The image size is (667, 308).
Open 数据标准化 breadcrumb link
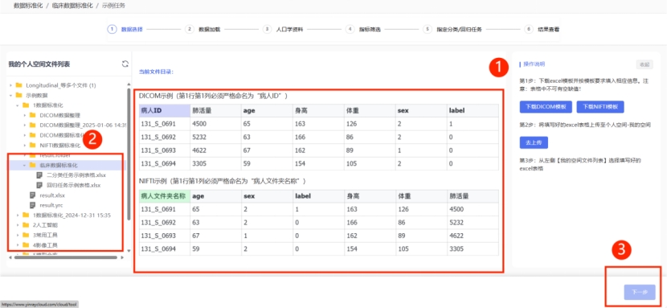28,6
